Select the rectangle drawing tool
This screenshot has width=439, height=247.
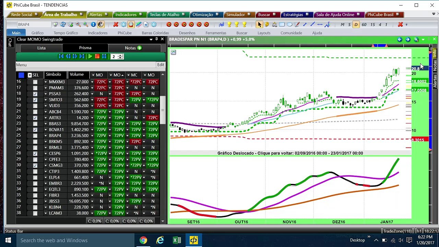(282, 24)
